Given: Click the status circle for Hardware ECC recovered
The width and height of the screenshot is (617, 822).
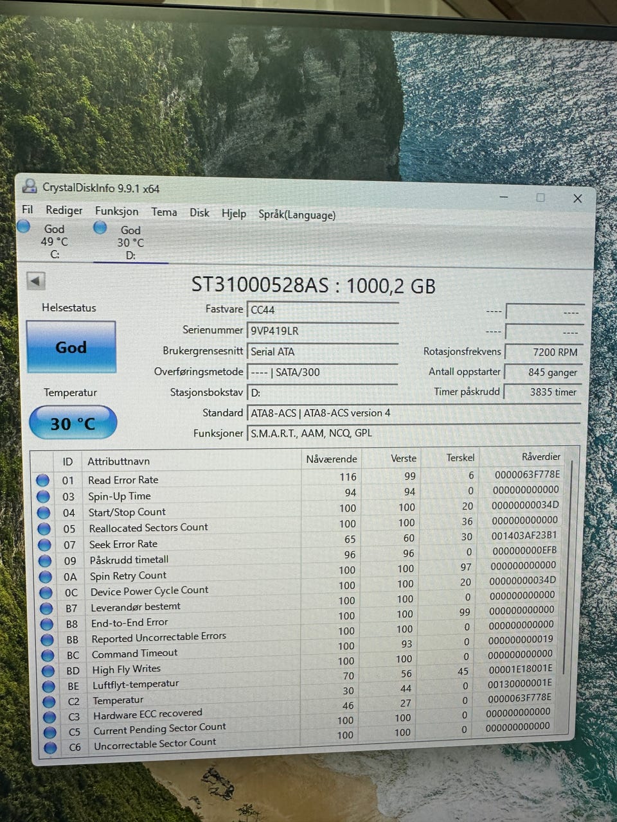Looking at the screenshot, I should coord(49,717).
